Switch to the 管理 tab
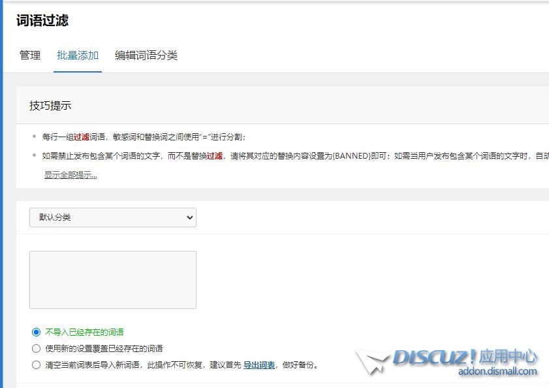This screenshot has height=388, width=549. [30, 56]
